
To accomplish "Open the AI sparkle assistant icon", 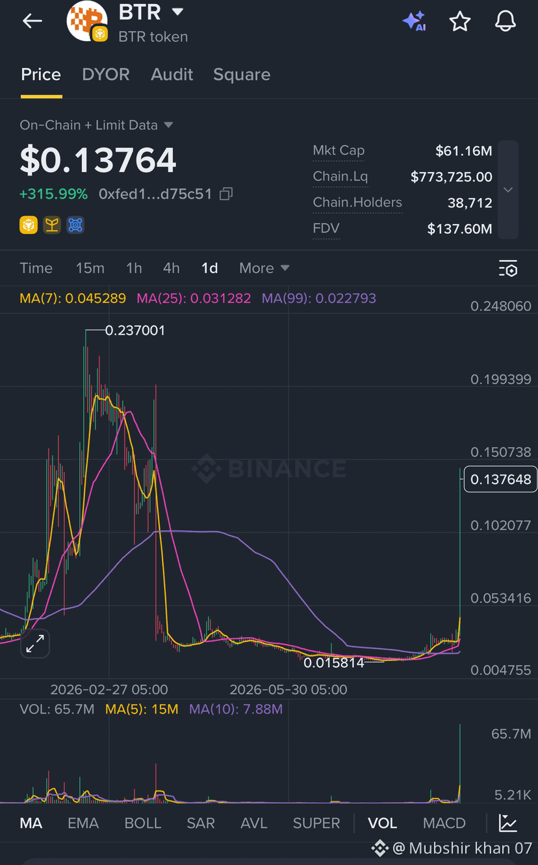I will [414, 21].
